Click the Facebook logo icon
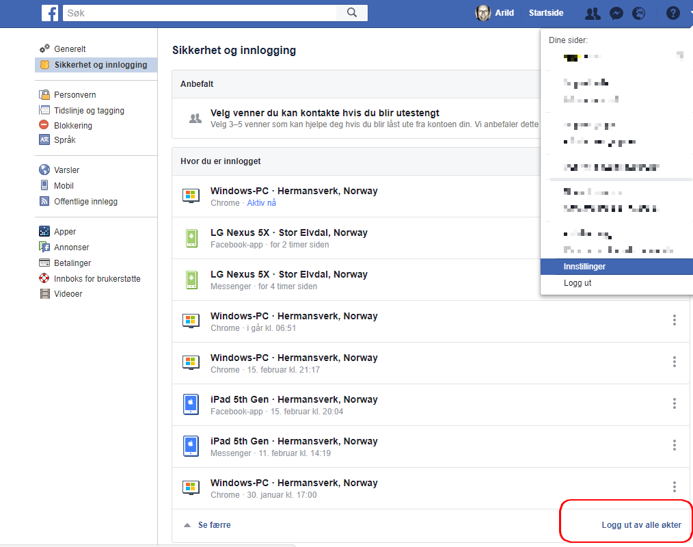The image size is (693, 547). tap(50, 13)
